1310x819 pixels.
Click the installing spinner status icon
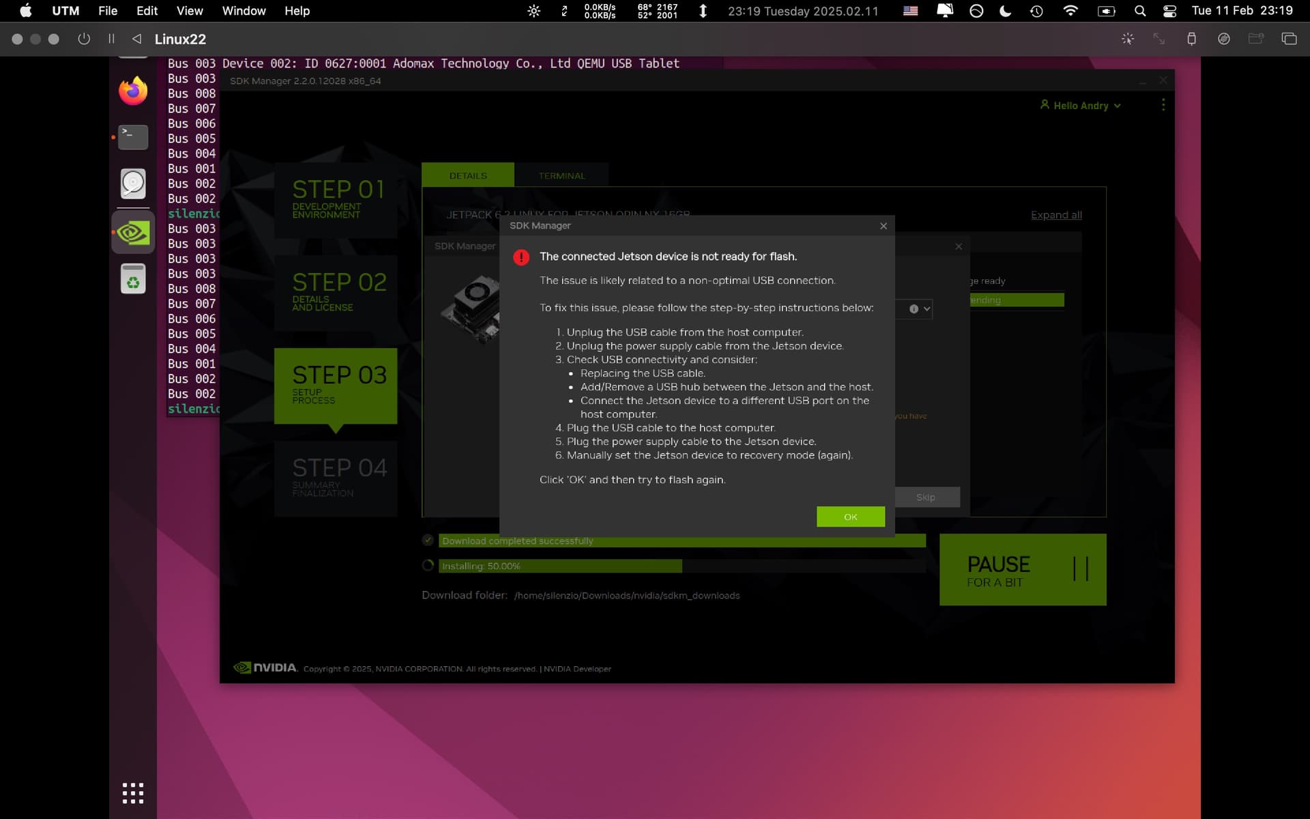coord(428,565)
